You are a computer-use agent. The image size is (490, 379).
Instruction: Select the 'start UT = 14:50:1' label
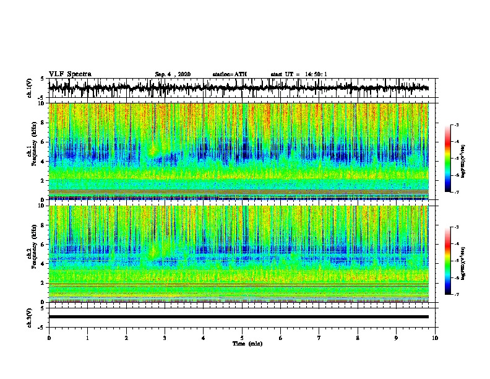tap(299, 74)
